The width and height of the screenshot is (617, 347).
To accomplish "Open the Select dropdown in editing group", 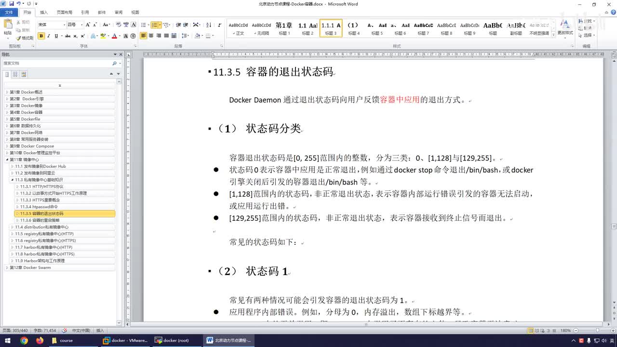I will click(x=588, y=35).
